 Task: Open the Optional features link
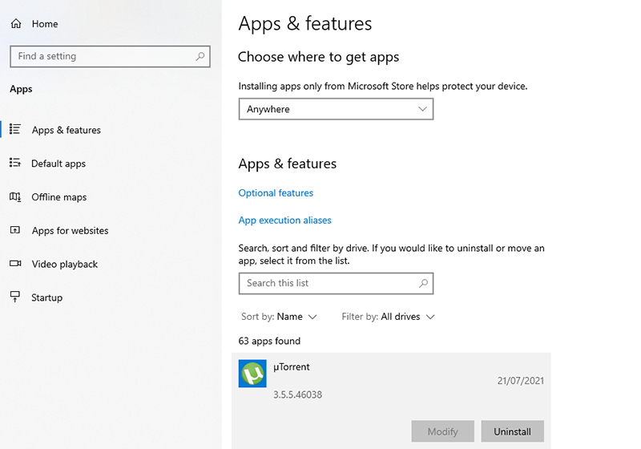(276, 193)
